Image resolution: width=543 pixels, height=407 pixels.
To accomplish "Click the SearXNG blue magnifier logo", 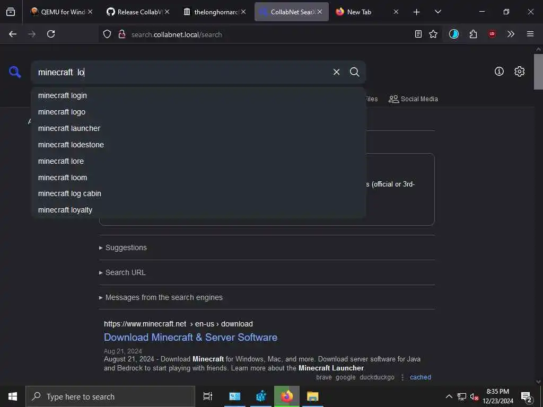I will pos(15,72).
